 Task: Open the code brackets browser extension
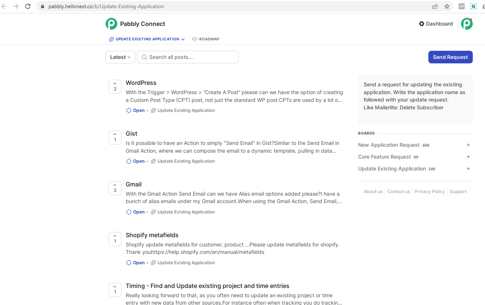462,6
